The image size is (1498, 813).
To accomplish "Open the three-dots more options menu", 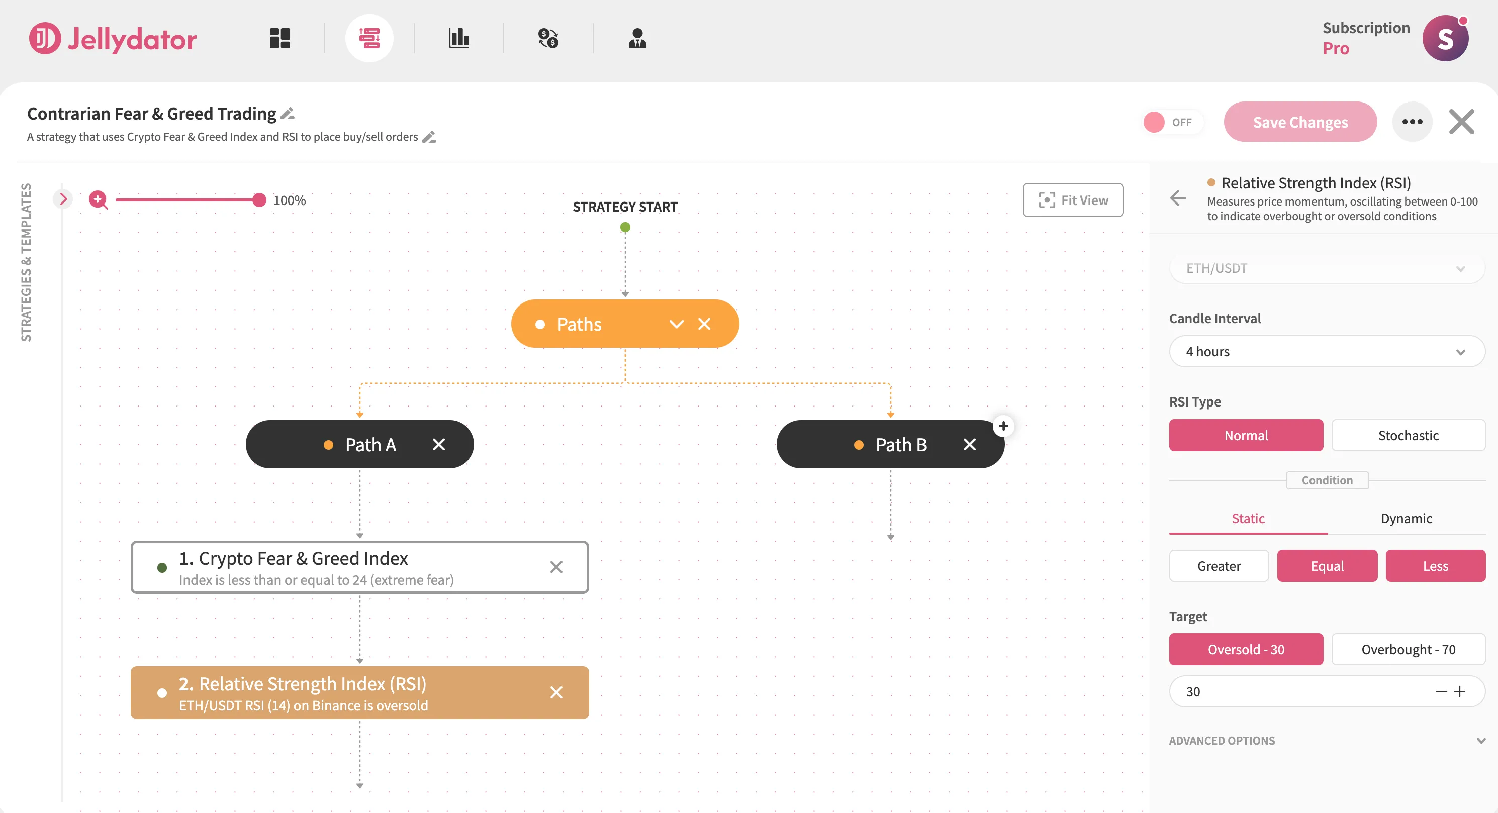I will coord(1413,122).
